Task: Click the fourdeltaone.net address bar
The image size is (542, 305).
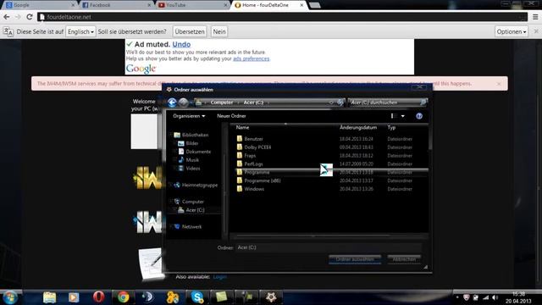Action: [282, 17]
